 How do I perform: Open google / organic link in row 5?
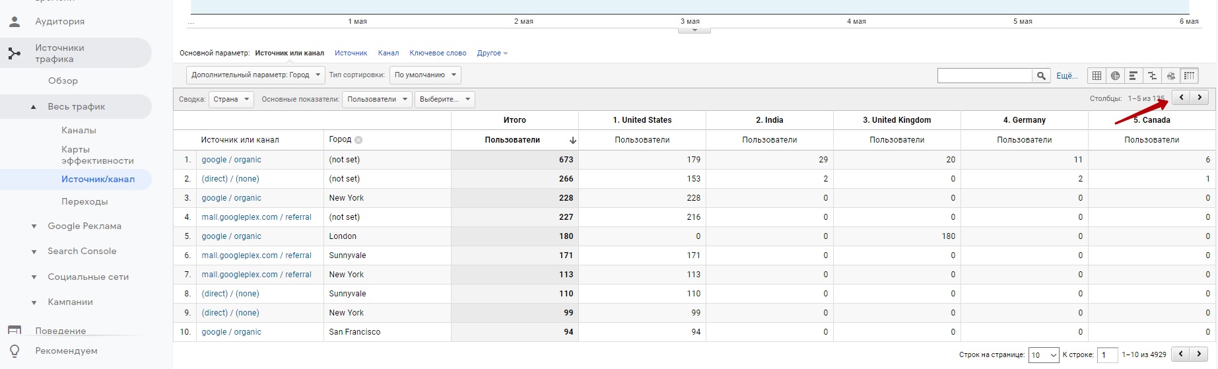231,236
